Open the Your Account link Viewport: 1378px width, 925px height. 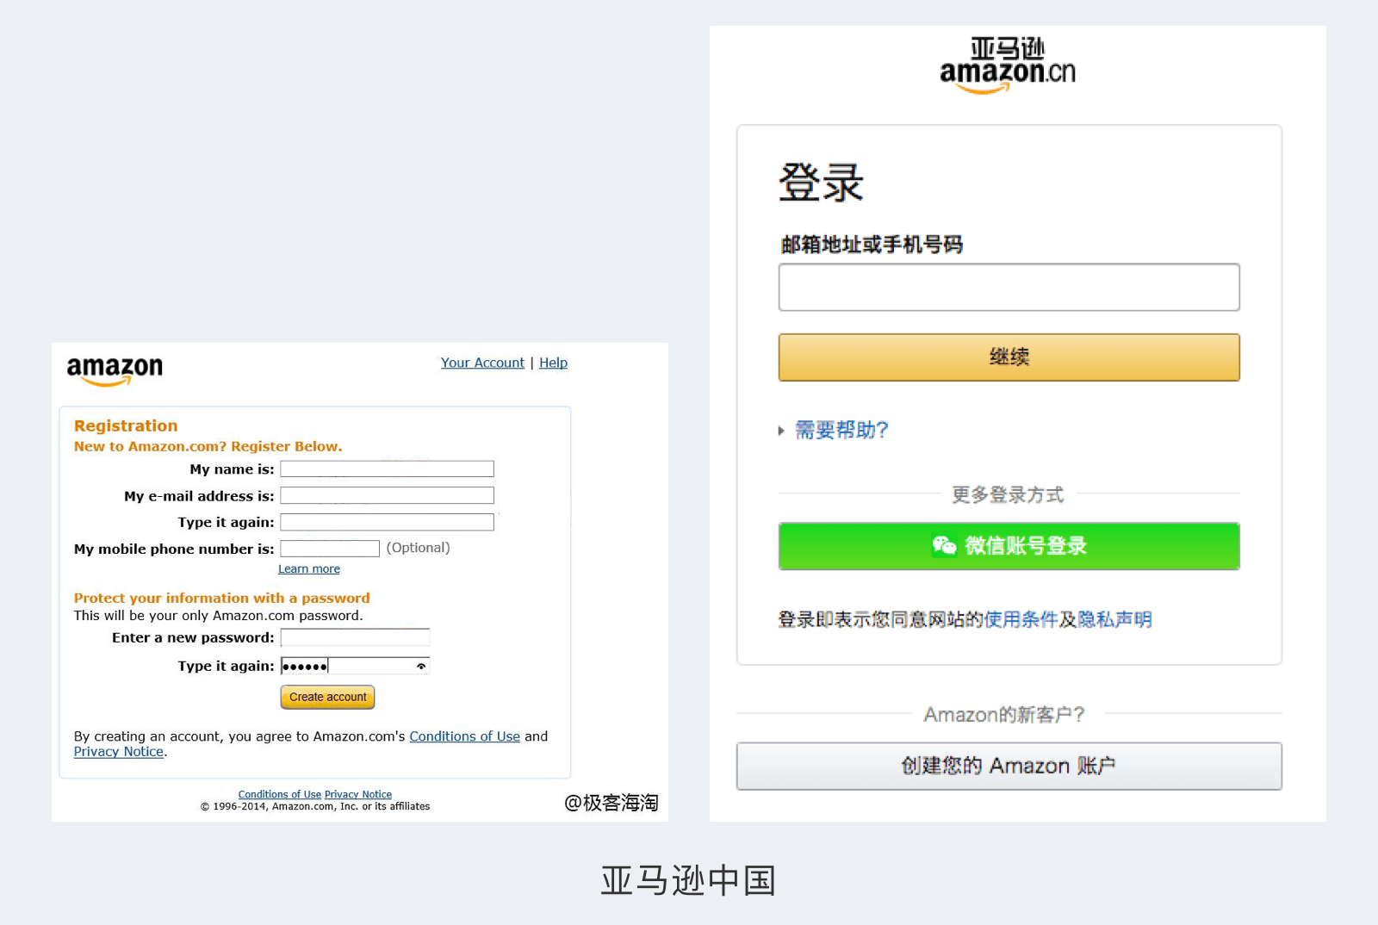point(482,363)
